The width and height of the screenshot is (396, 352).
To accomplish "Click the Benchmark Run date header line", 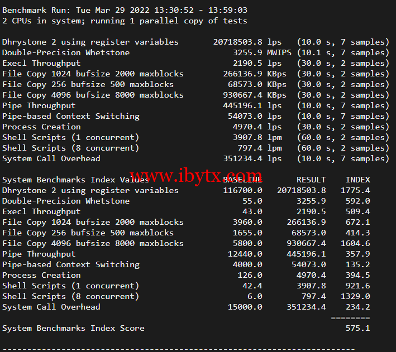I will click(125, 10).
